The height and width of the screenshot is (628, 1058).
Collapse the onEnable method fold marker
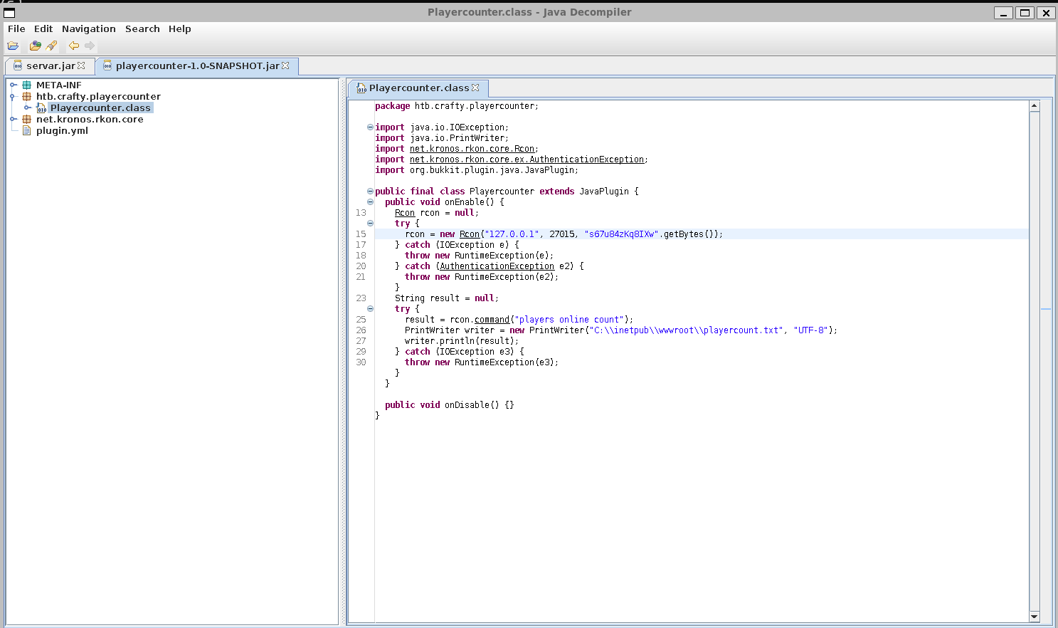click(x=370, y=202)
